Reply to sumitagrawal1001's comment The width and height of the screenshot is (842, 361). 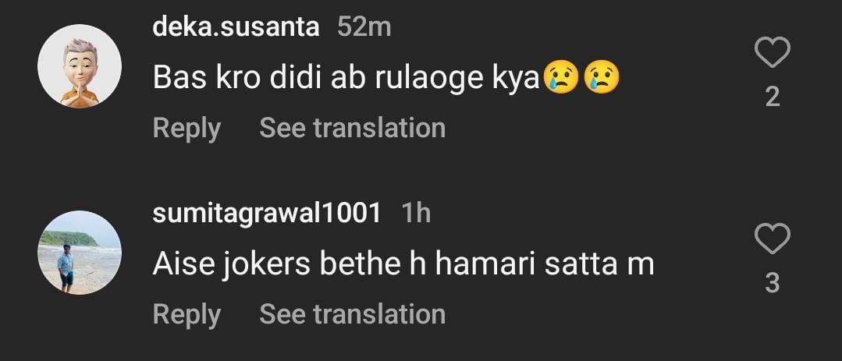click(187, 314)
